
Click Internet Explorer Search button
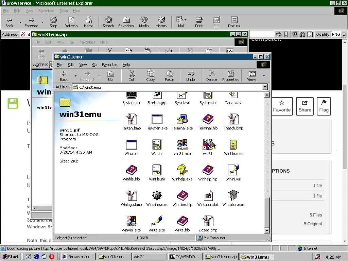108,22
